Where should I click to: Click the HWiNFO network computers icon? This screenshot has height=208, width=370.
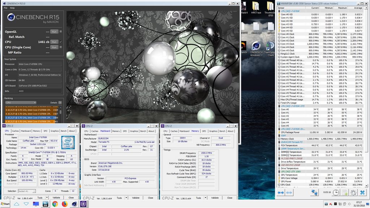[x=315, y=193]
